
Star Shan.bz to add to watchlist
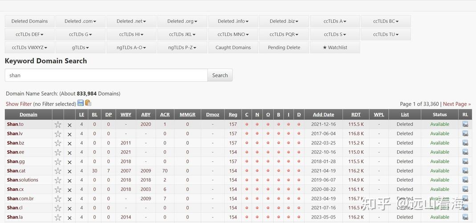coord(58,143)
